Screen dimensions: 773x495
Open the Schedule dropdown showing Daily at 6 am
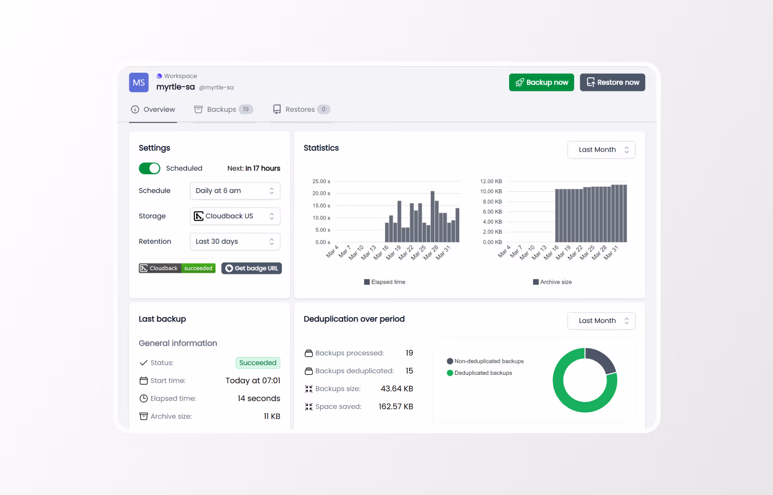click(235, 190)
